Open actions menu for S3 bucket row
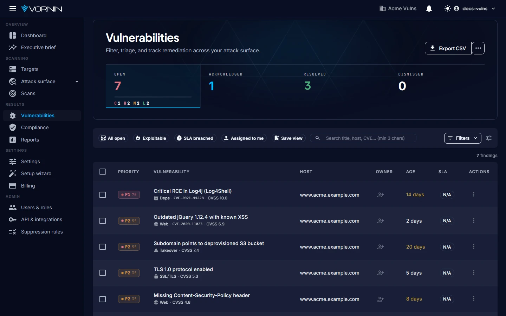506x316 pixels. click(x=474, y=246)
